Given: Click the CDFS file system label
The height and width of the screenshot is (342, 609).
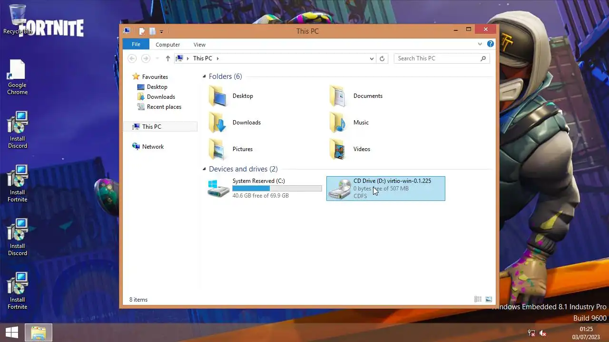Looking at the screenshot, I should click(360, 196).
